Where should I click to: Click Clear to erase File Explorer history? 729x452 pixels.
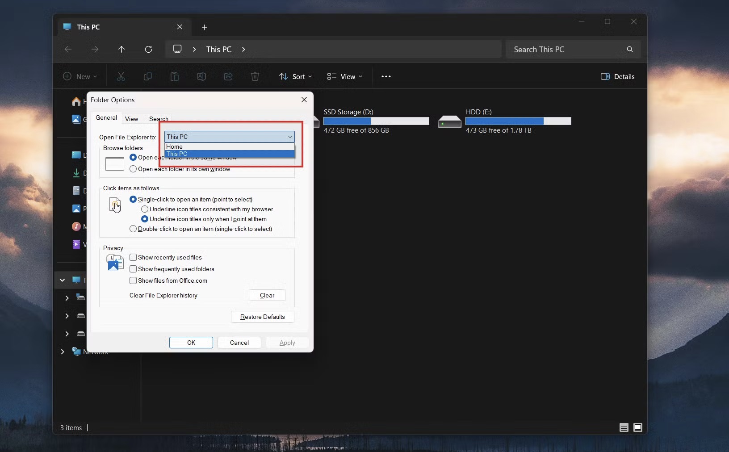tap(266, 295)
